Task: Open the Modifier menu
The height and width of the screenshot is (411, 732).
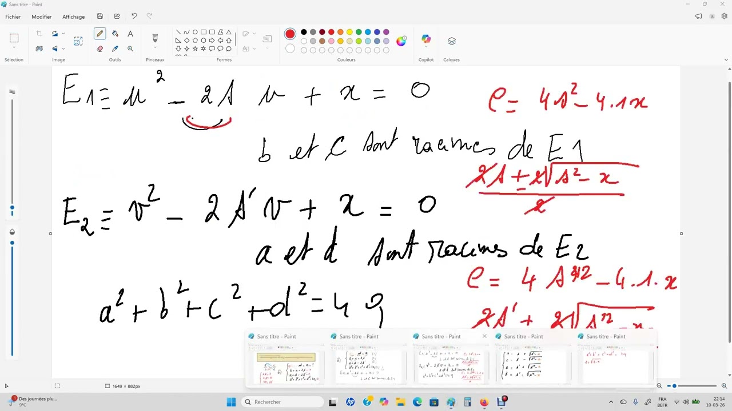Action: pos(41,17)
